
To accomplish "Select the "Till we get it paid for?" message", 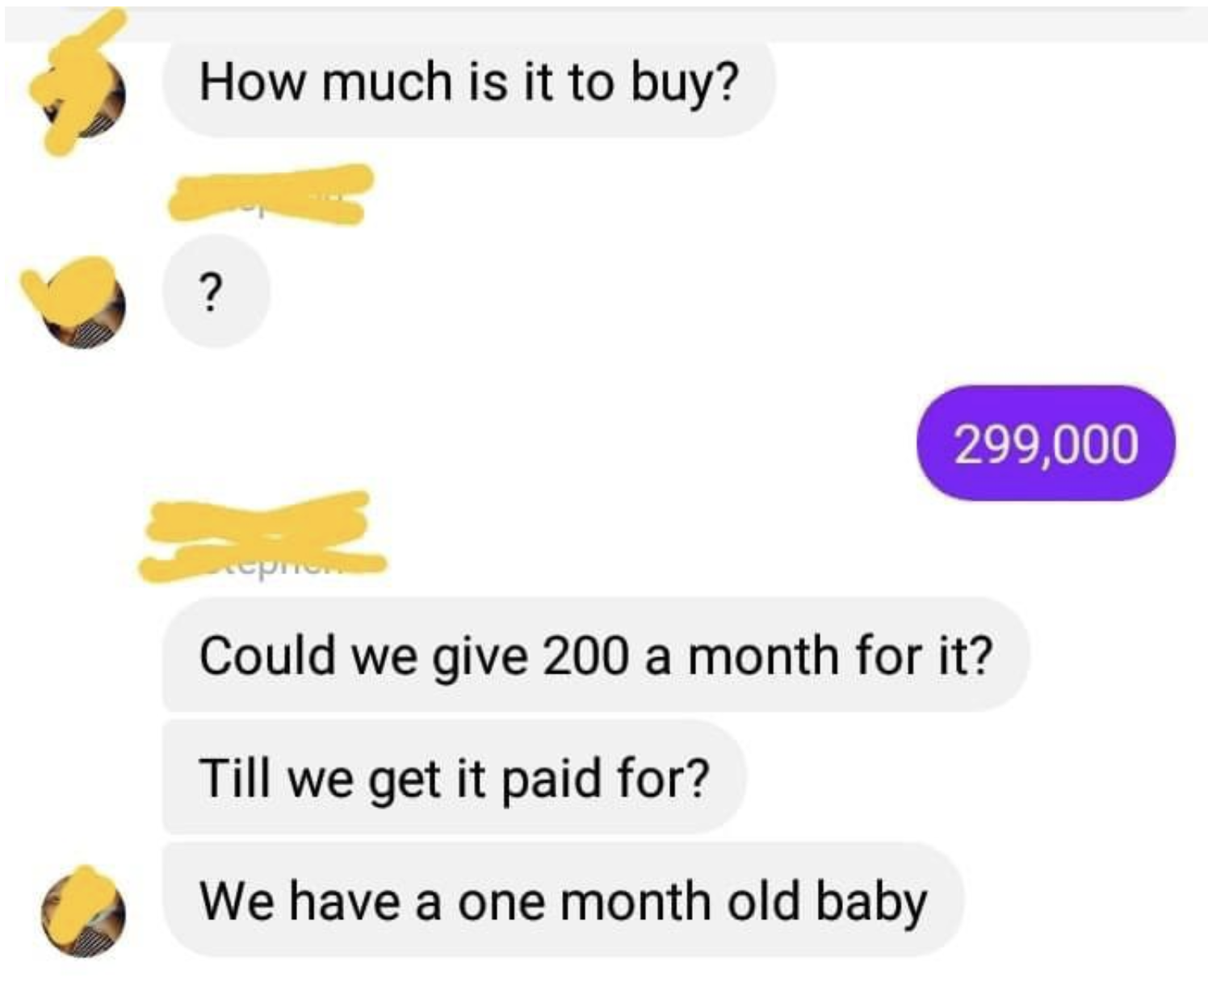I will coord(455,778).
